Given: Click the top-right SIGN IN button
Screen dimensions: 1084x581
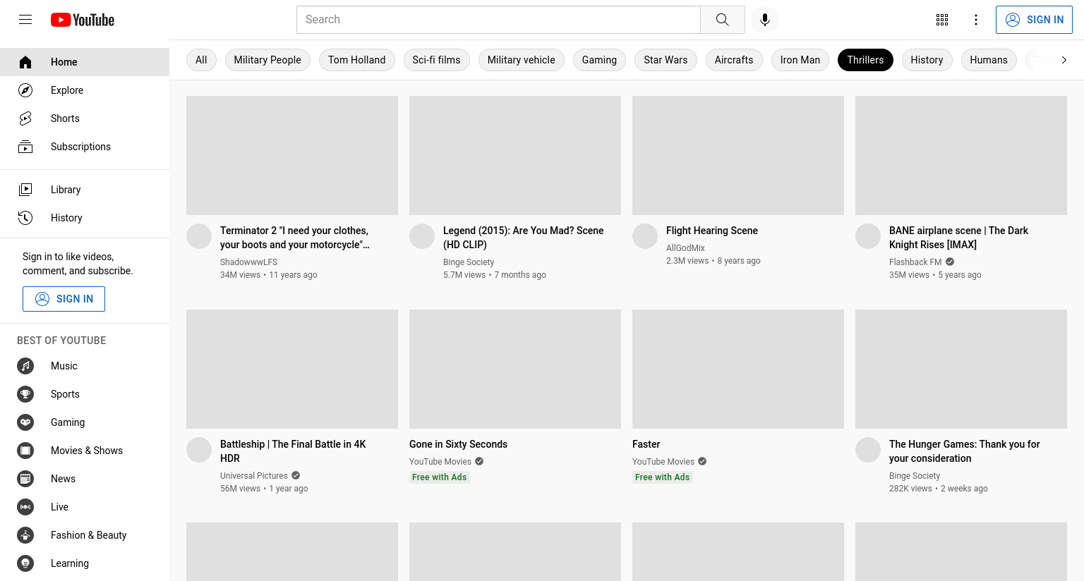Looking at the screenshot, I should point(1034,20).
